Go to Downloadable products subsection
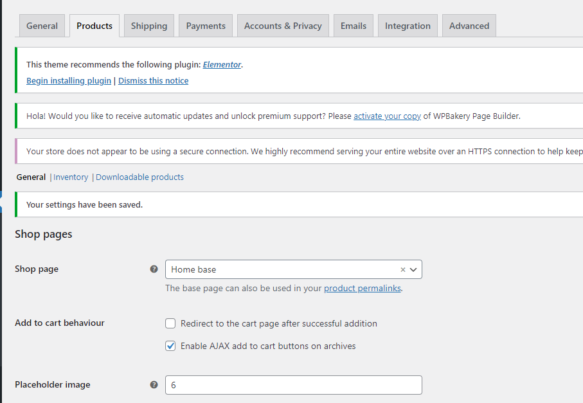 point(139,177)
